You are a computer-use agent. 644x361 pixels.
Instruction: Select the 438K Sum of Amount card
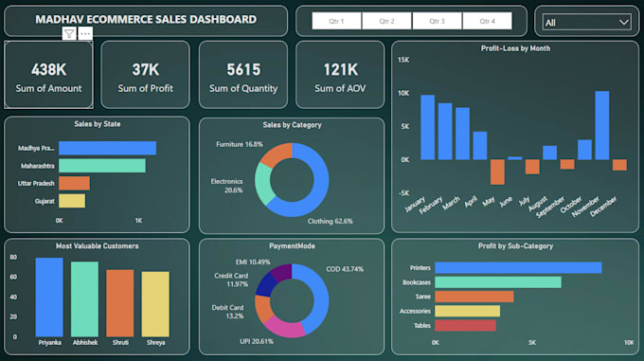48,75
